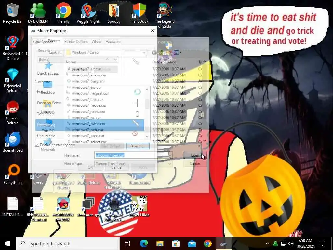
Task: Open the Mail app in the taskbar
Action: 192,243
